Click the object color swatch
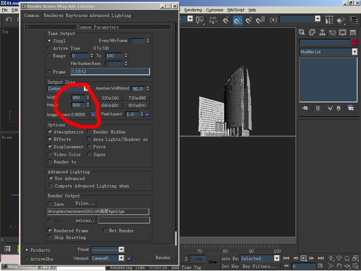 click(x=354, y=42)
